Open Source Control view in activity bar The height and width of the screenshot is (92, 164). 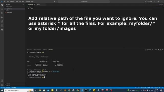pos(2,13)
